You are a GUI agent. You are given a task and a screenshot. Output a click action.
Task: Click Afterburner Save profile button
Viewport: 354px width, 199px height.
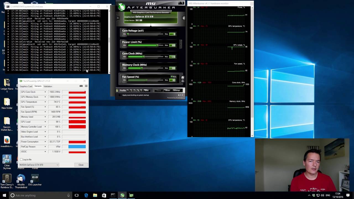click(146, 90)
